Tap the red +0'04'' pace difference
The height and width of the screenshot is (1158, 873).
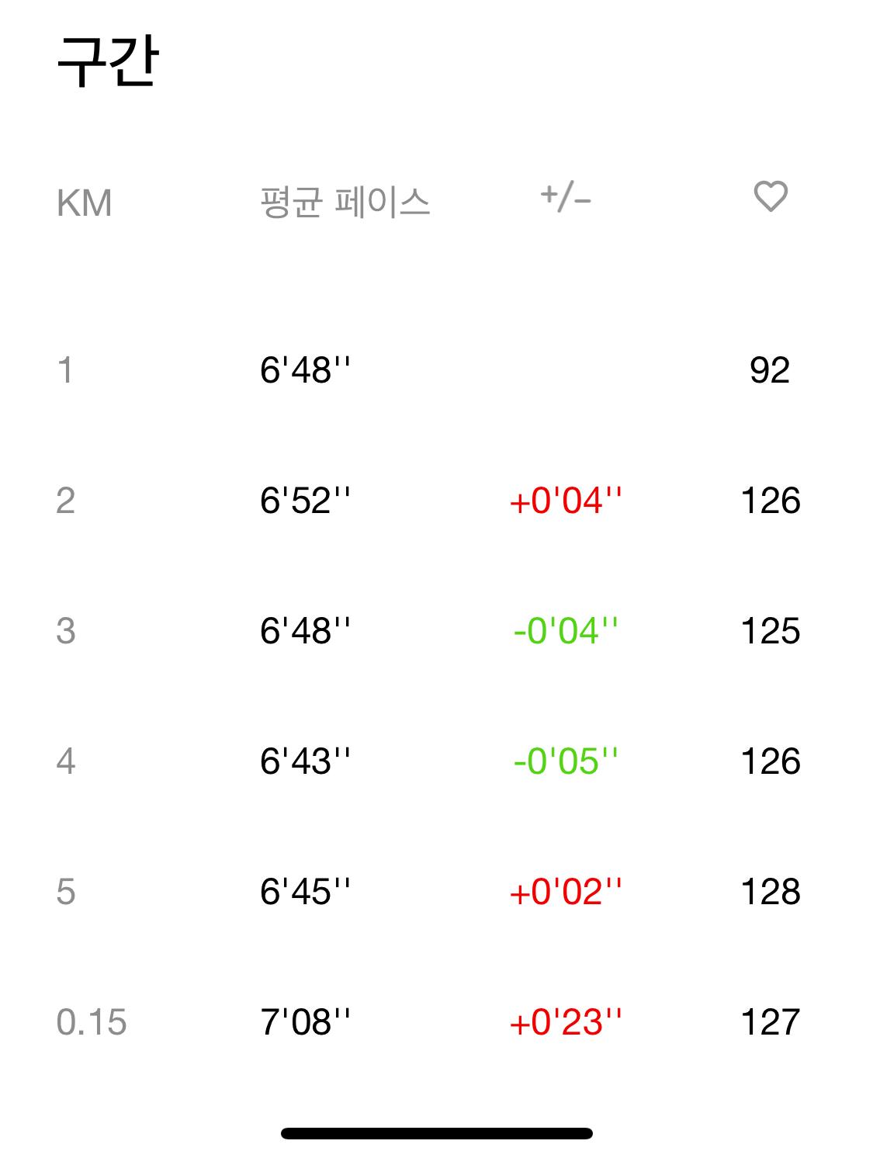coord(566,501)
